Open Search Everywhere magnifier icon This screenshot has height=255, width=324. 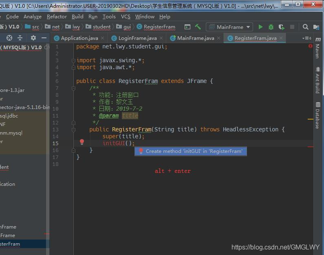point(305,27)
